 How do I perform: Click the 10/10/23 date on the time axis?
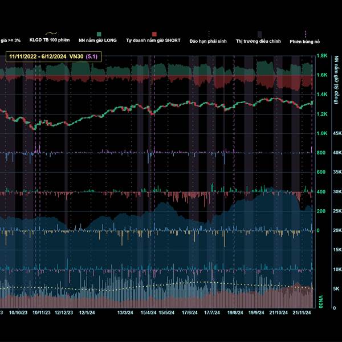pos(18,312)
